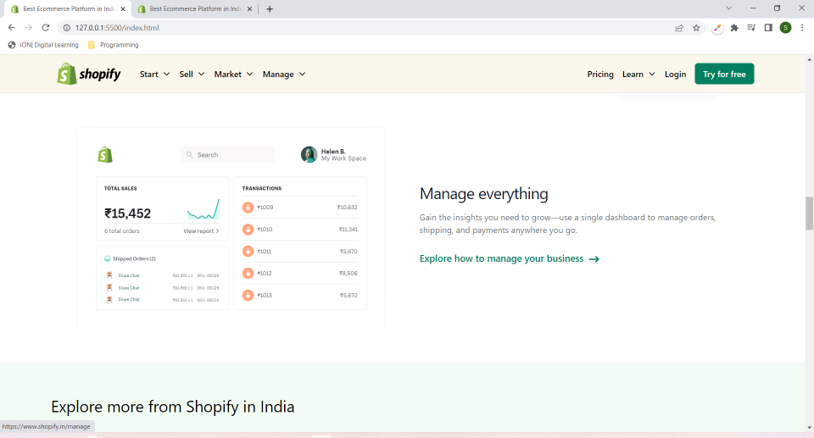Click the ₹8,506 transaction amount
Viewport: 814px width, 438px height.
click(x=348, y=273)
